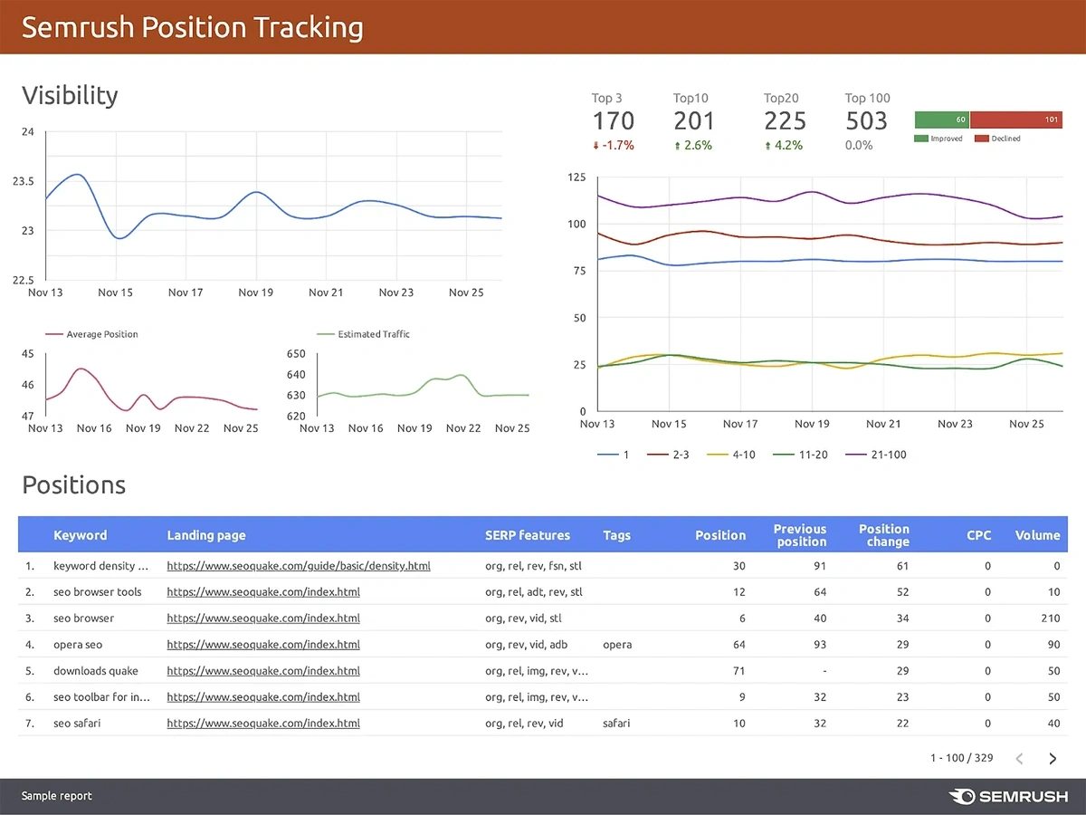The width and height of the screenshot is (1086, 815).
Task: Open landing page link for seo safari
Action: tap(263, 724)
